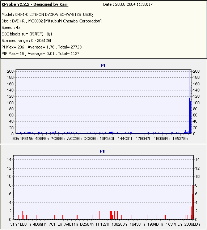Click the Model LITE-ON DVDRW line
The height and width of the screenshot is (230, 207).
click(x=47, y=14)
